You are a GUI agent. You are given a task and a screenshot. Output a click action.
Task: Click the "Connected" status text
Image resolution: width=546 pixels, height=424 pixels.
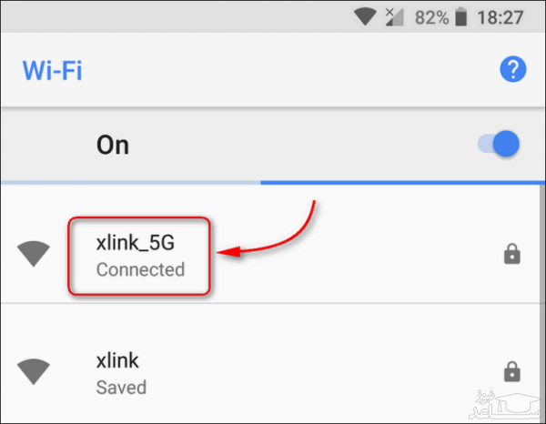[140, 269]
